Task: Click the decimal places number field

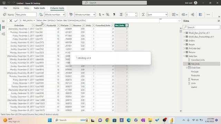Action: pyautogui.click(x=131, y=14)
